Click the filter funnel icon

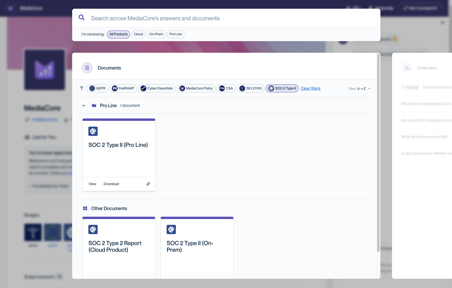(x=82, y=88)
